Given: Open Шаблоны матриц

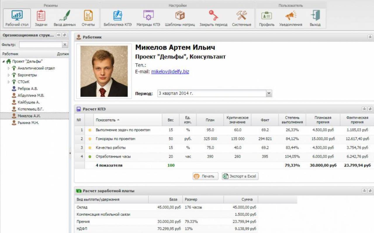Looking at the screenshot, I should pos(180,18).
